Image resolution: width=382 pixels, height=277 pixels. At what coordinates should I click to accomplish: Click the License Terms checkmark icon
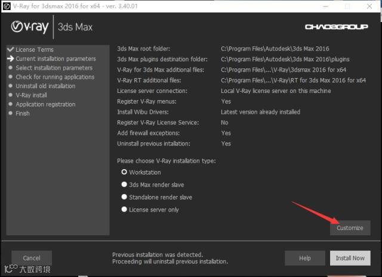(11, 49)
